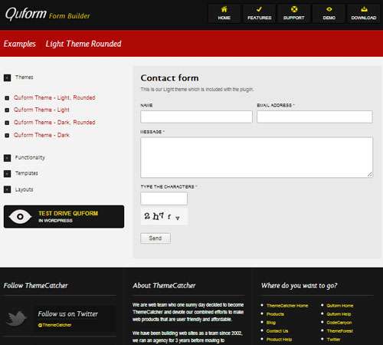Open Products footer link

275,314
